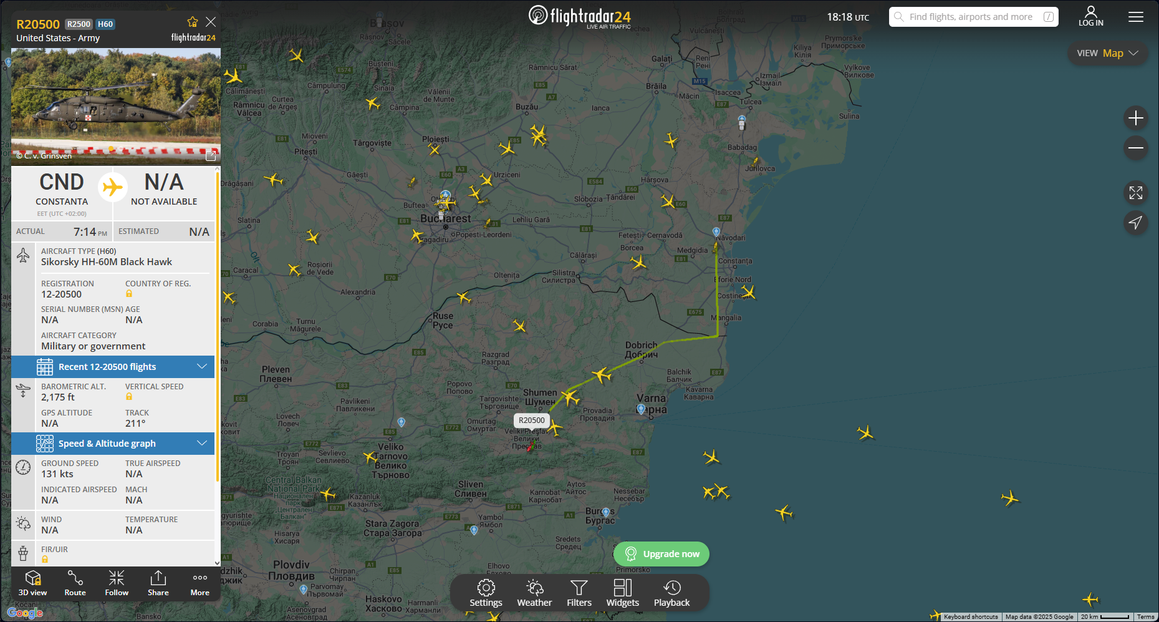
Task: Click the Plovdiv airport pin
Action: tap(304, 589)
